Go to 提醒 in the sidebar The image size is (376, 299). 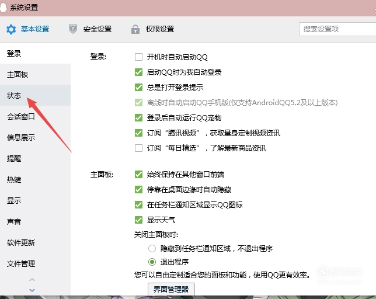pos(35,158)
